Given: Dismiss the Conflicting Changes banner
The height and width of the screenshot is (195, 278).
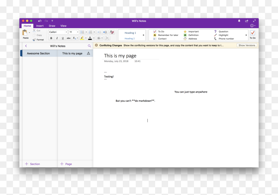Looking at the screenshot, I should [96, 45].
